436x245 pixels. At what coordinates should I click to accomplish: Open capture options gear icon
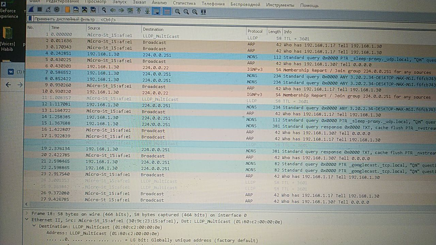click(x=57, y=10)
